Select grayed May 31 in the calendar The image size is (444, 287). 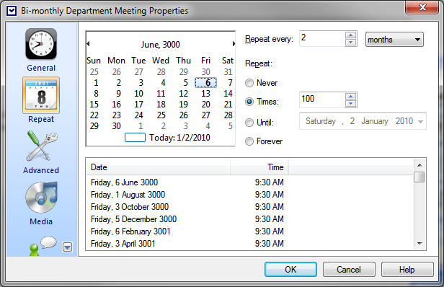(228, 72)
